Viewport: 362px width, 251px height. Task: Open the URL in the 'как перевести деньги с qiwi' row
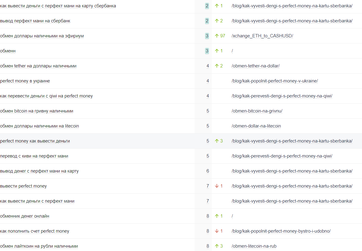[282, 96]
